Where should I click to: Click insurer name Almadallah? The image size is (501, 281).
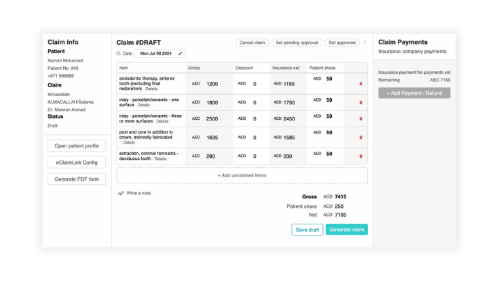(58, 94)
